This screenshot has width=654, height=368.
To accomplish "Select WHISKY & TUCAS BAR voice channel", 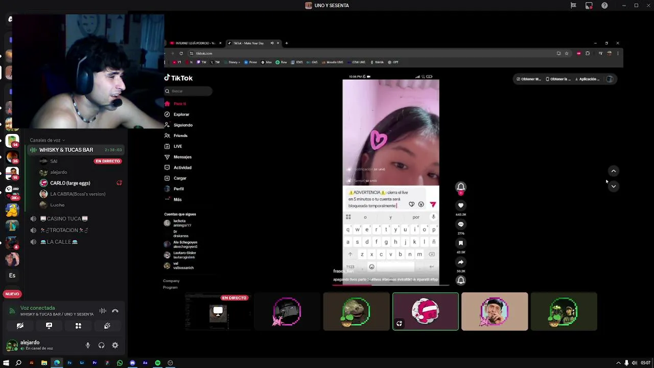I will 76,150.
